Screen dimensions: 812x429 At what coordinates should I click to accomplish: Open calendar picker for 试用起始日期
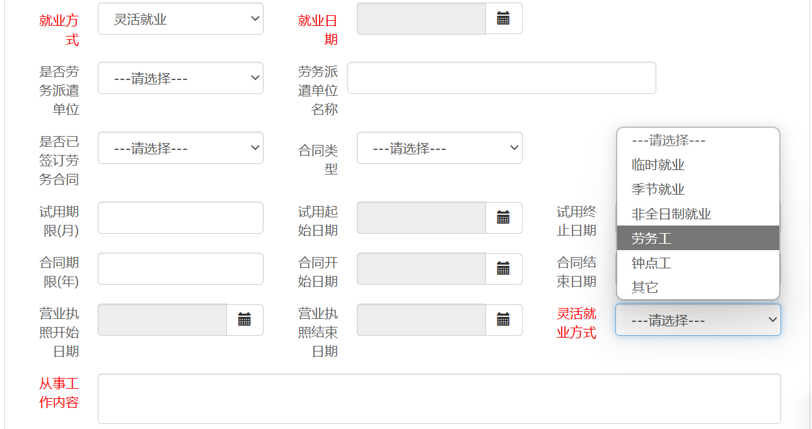pos(503,218)
